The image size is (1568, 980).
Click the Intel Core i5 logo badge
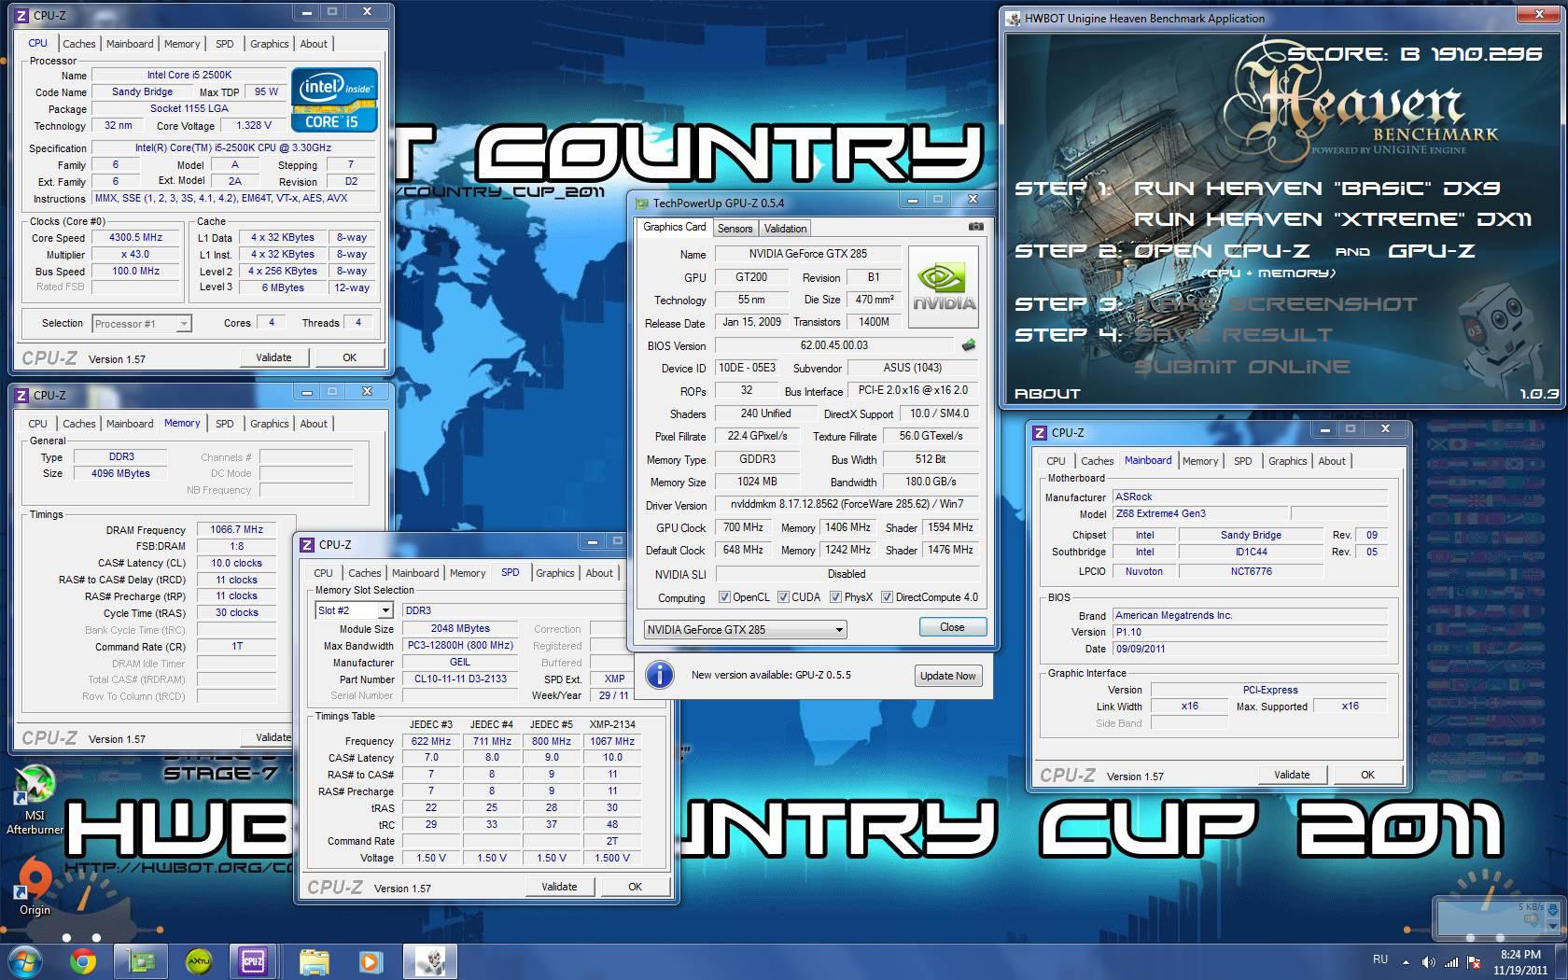334,99
